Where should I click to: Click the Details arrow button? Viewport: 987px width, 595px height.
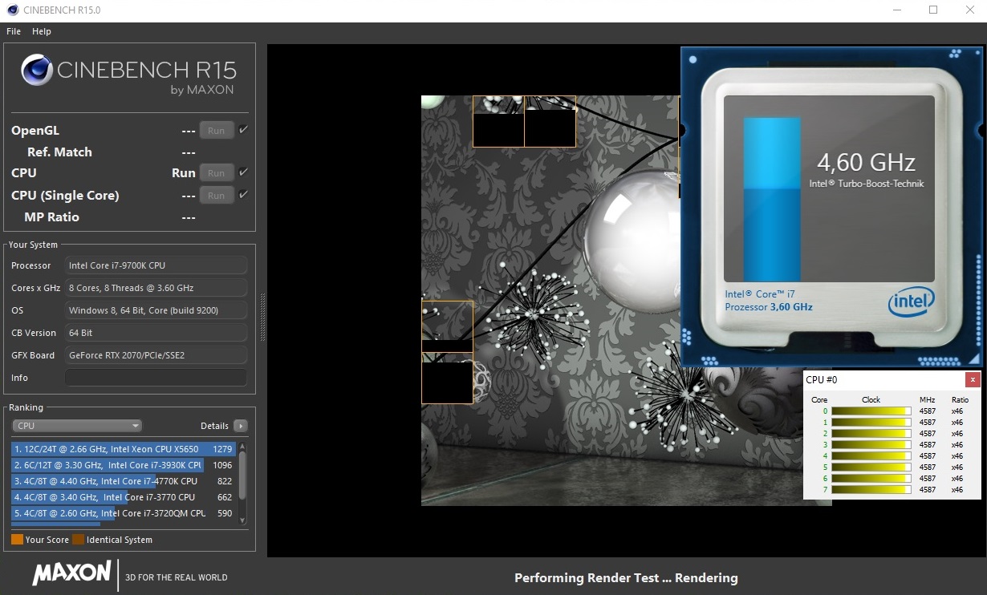(240, 426)
